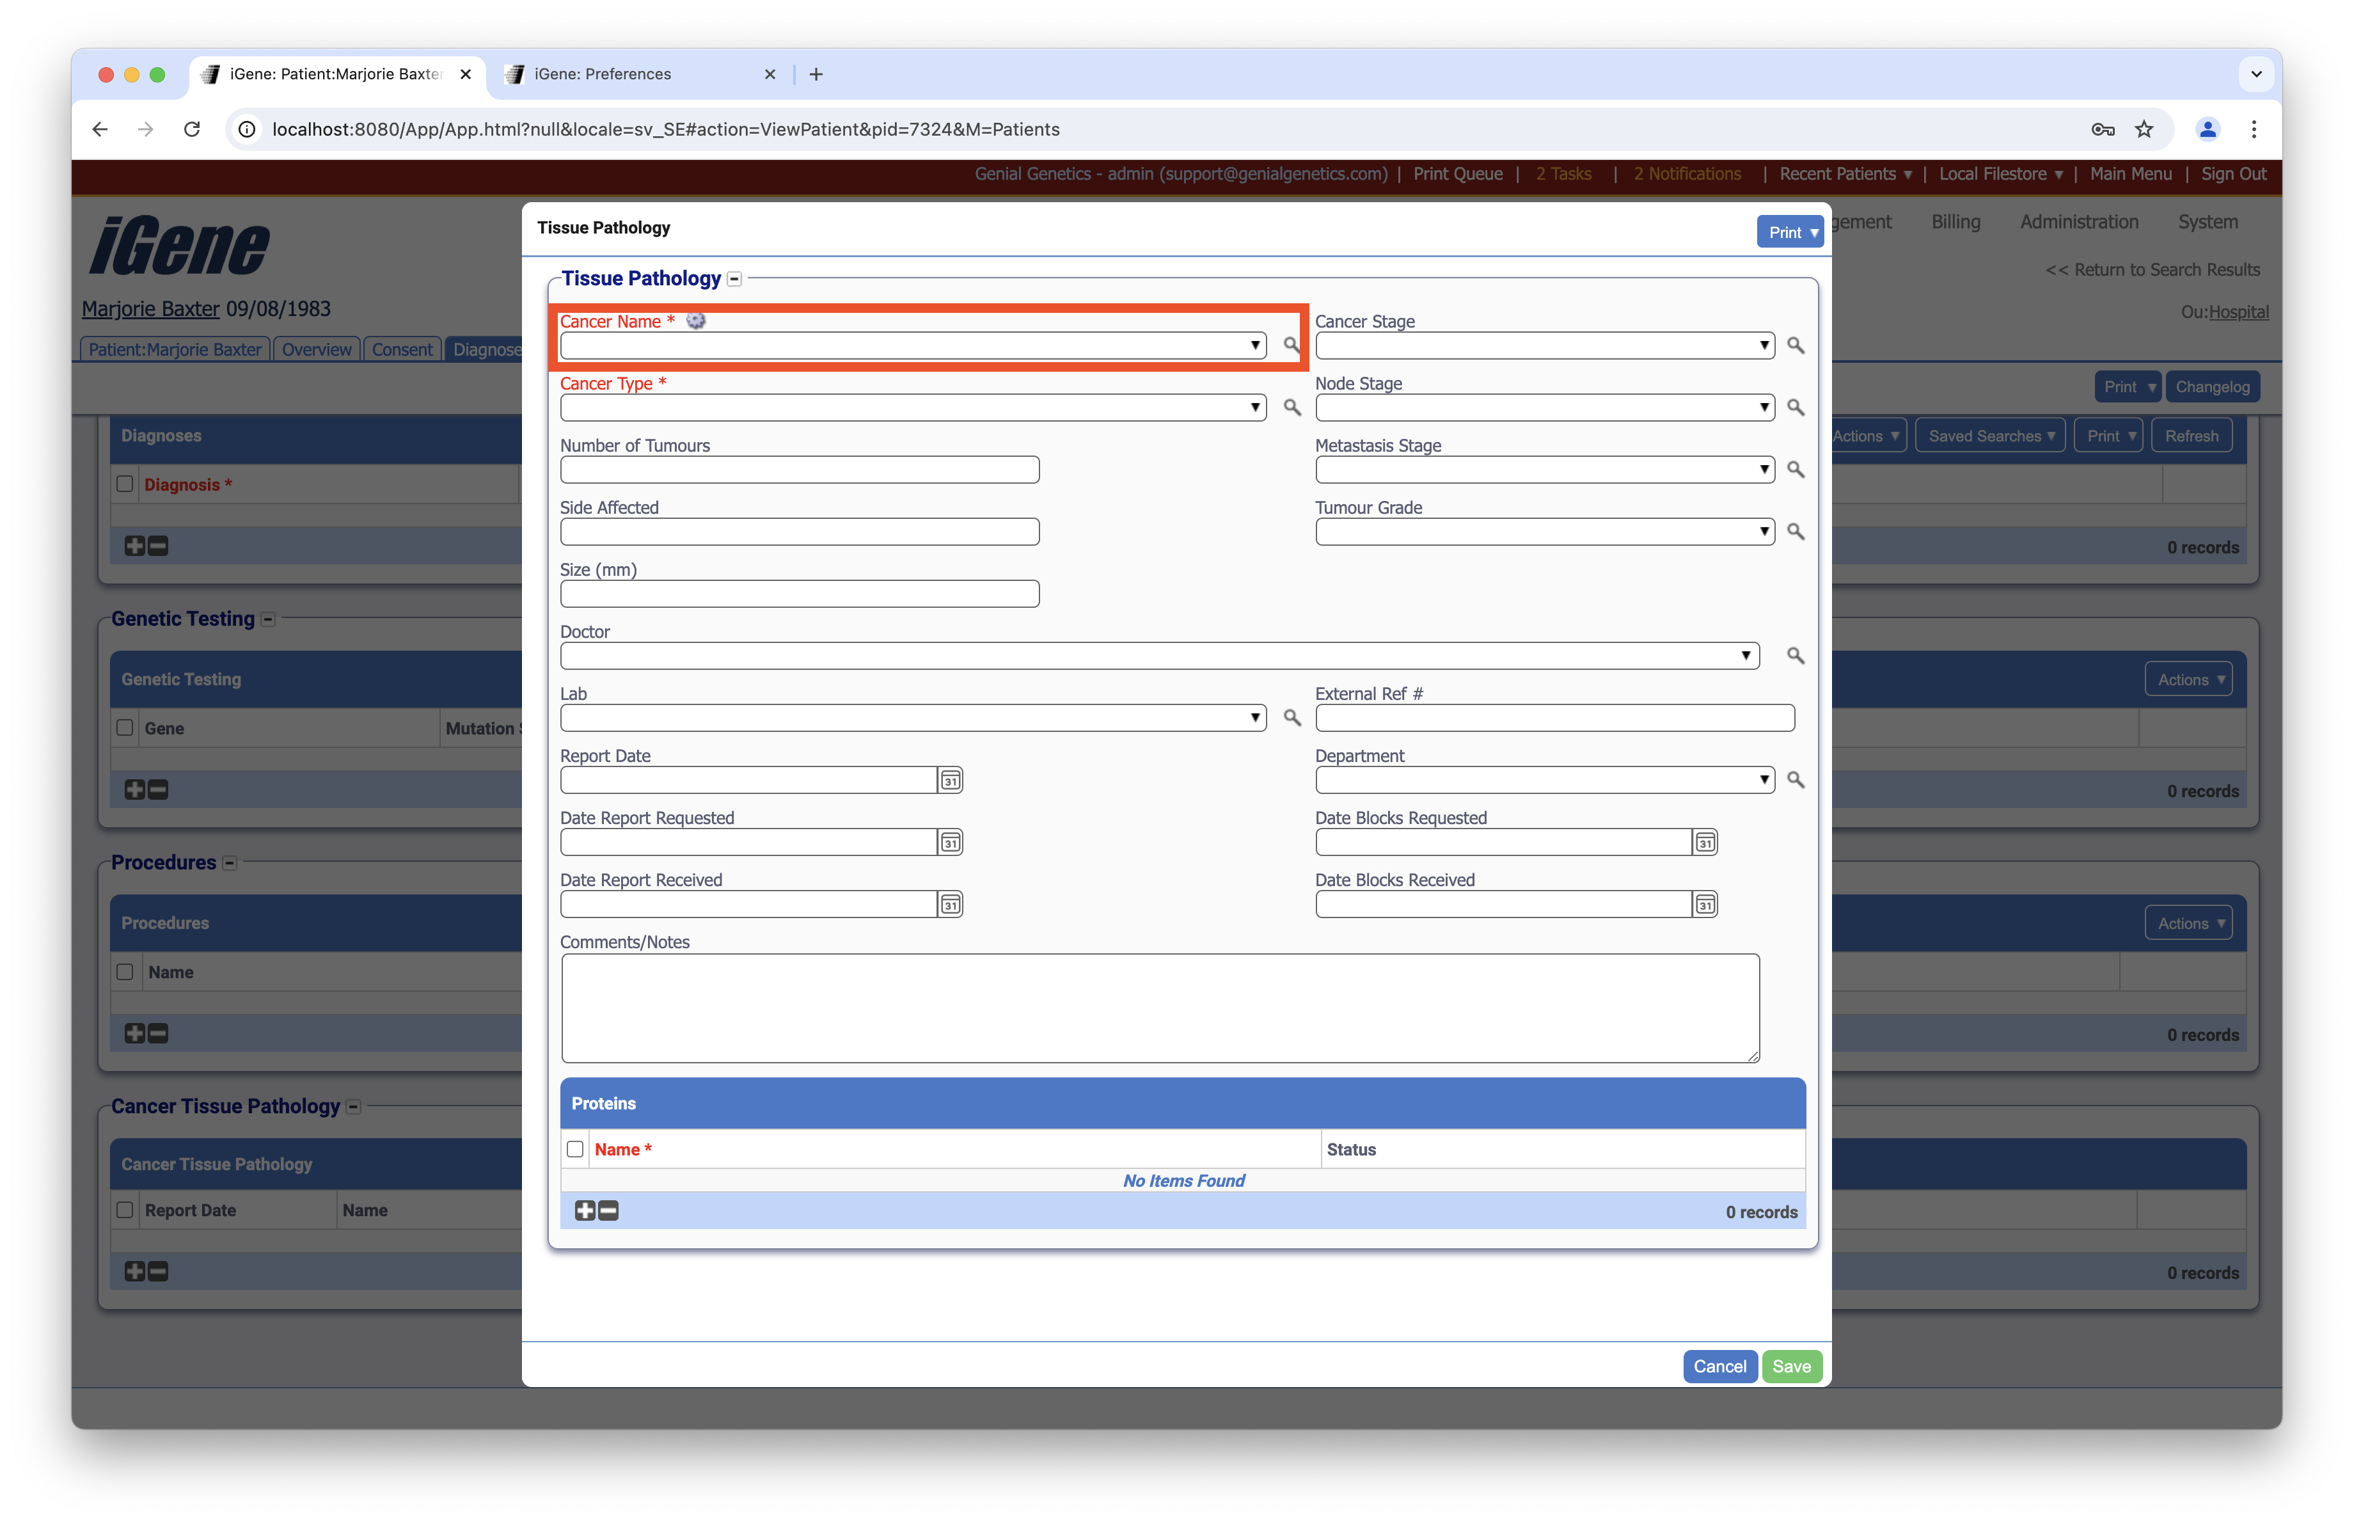
Task: Click the Cancer Stage search magnifier icon
Action: (x=1795, y=345)
